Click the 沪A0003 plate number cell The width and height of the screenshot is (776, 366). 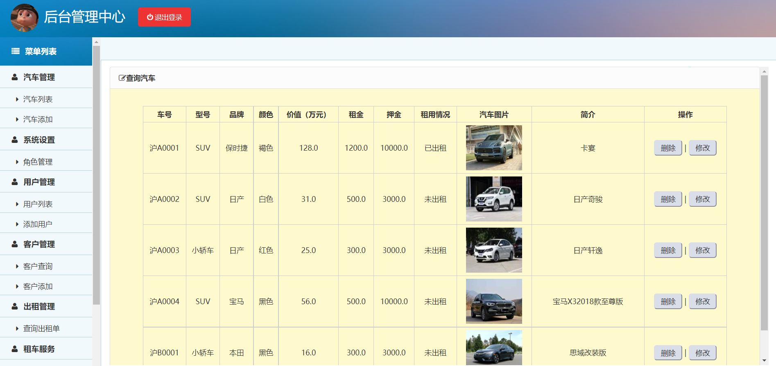[165, 250]
